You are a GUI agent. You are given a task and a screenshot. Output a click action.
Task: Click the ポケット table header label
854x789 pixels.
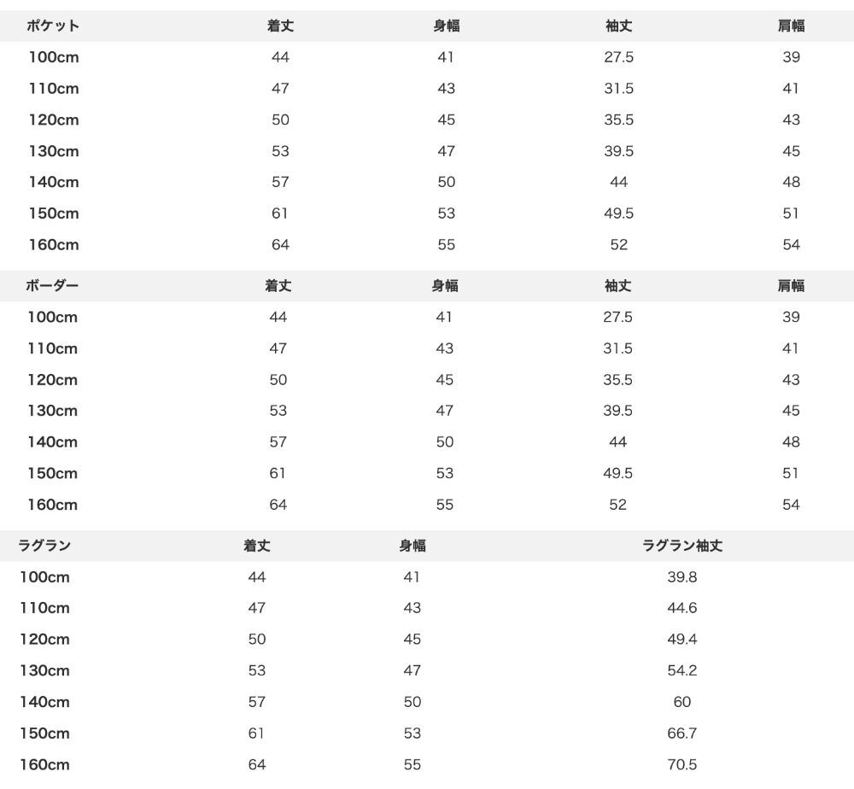tap(53, 26)
